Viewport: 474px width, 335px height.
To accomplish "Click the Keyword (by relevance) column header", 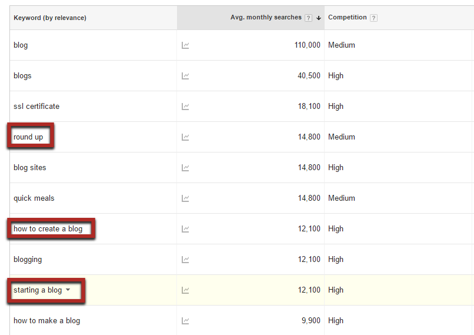I will click(x=50, y=18).
